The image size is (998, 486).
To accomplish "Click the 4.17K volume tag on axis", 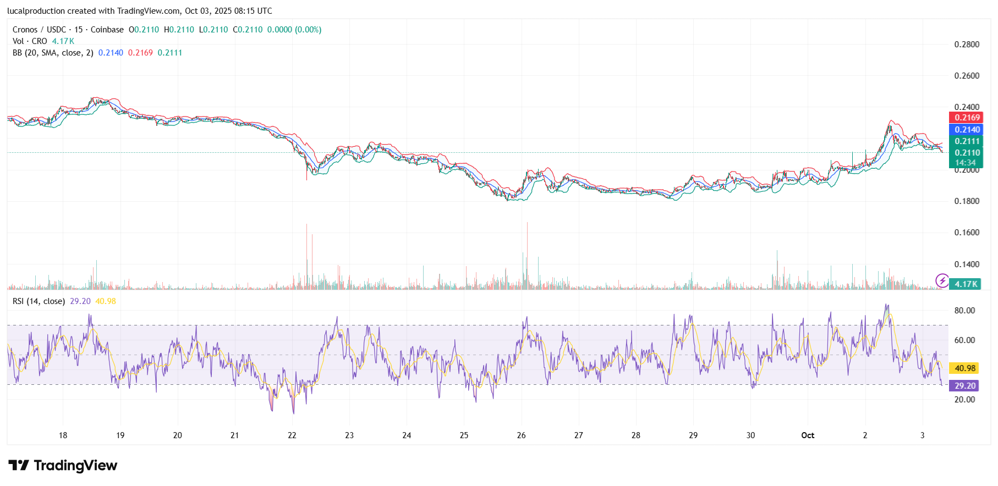I will click(966, 284).
